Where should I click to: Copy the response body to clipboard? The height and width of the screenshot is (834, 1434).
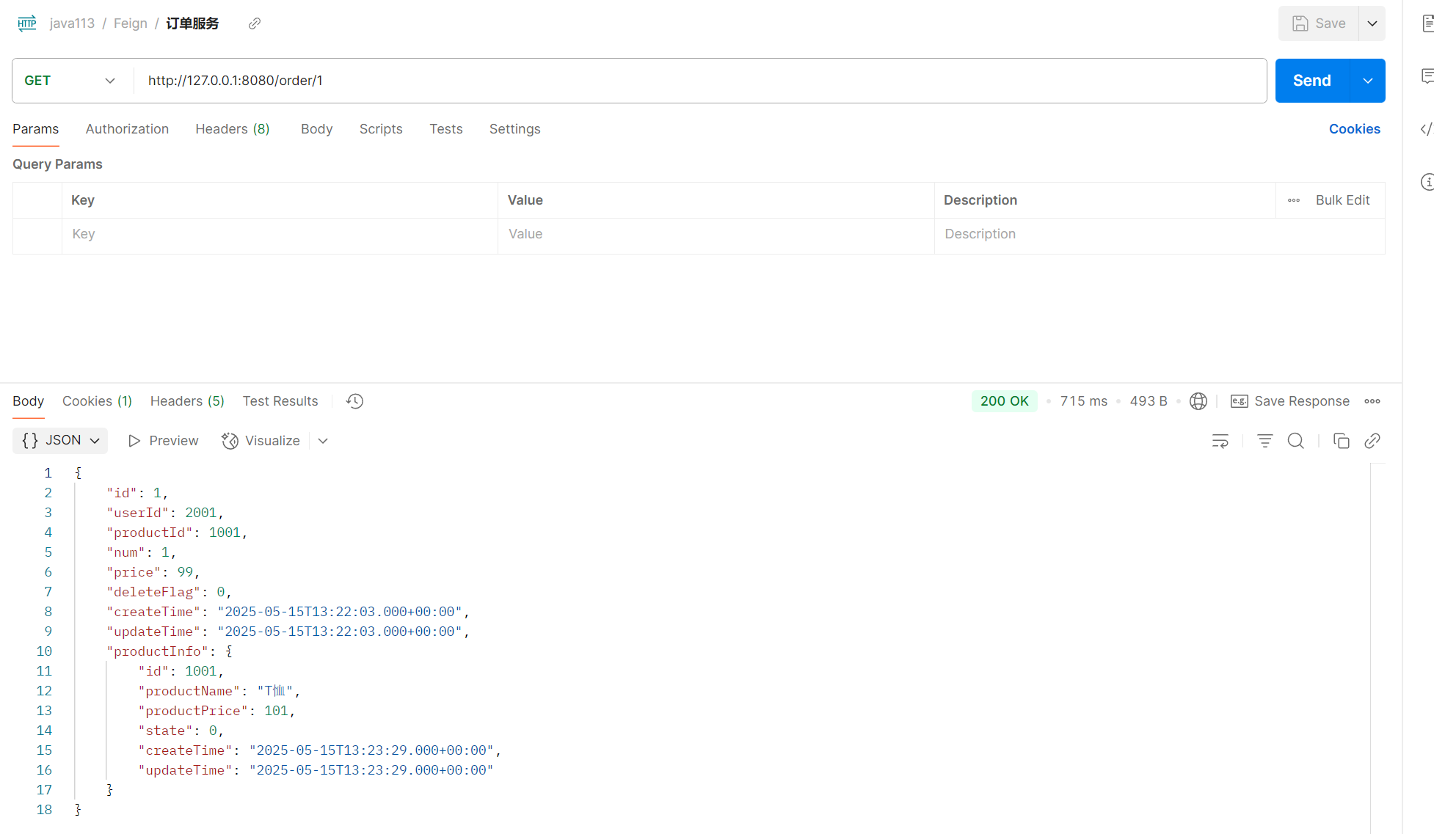(1341, 441)
